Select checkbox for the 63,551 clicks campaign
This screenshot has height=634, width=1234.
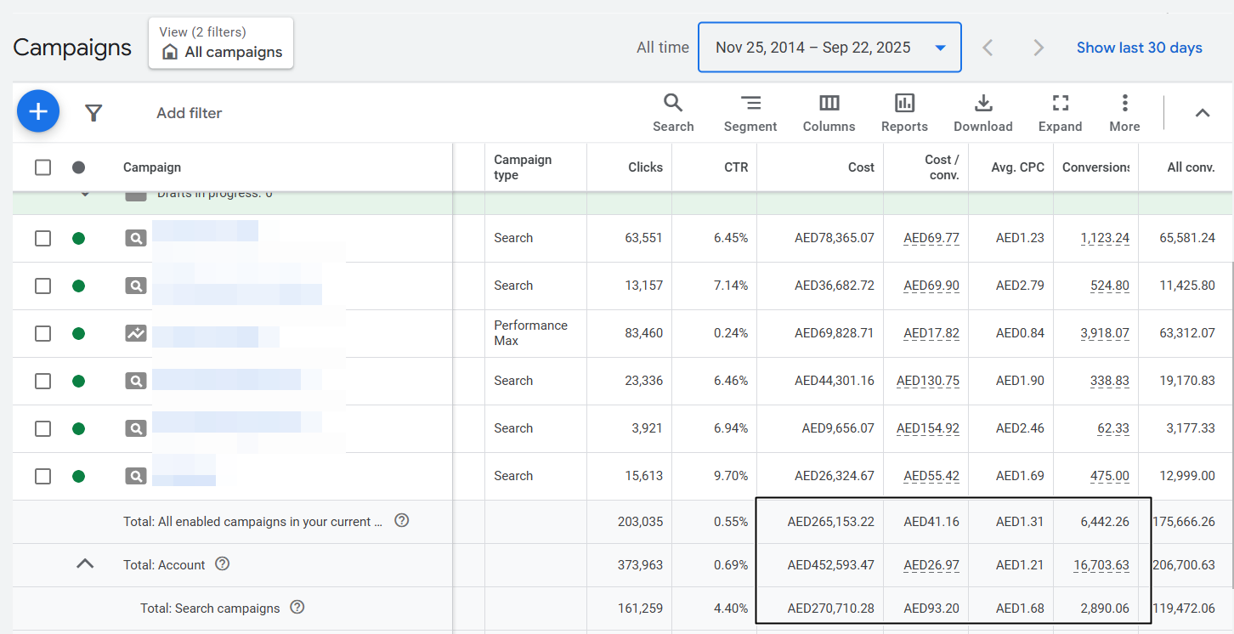click(x=42, y=238)
